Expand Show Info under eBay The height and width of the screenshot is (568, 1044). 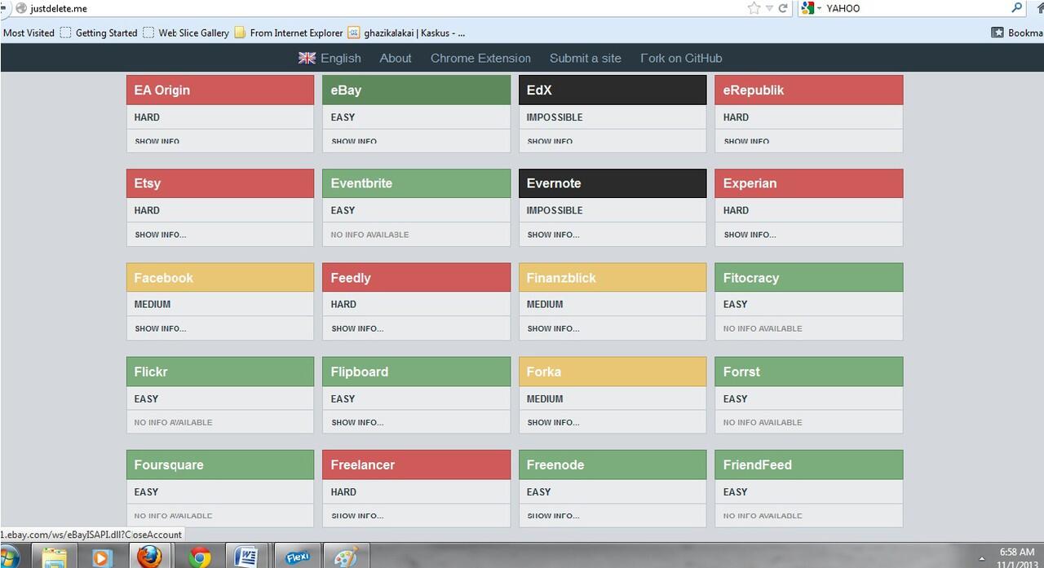click(x=354, y=141)
